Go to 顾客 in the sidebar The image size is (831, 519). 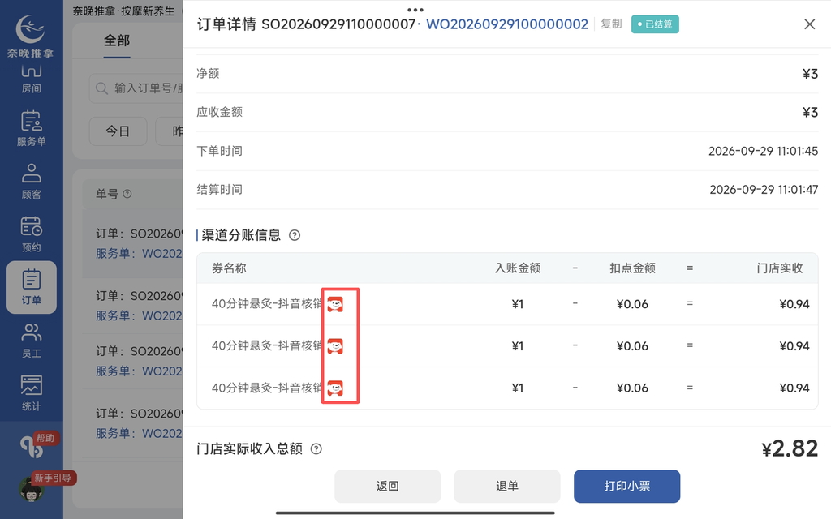tap(32, 181)
